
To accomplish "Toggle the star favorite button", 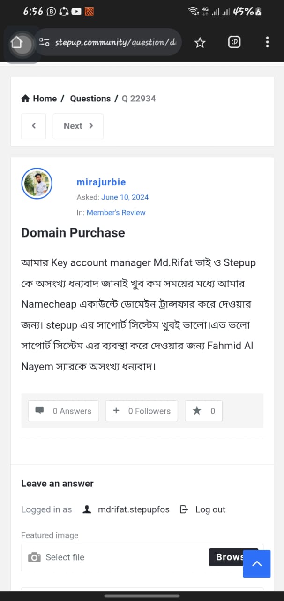I will 203,411.
